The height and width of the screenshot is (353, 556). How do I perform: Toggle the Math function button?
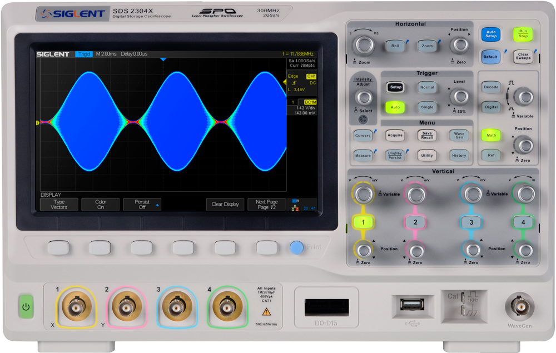pos(491,135)
